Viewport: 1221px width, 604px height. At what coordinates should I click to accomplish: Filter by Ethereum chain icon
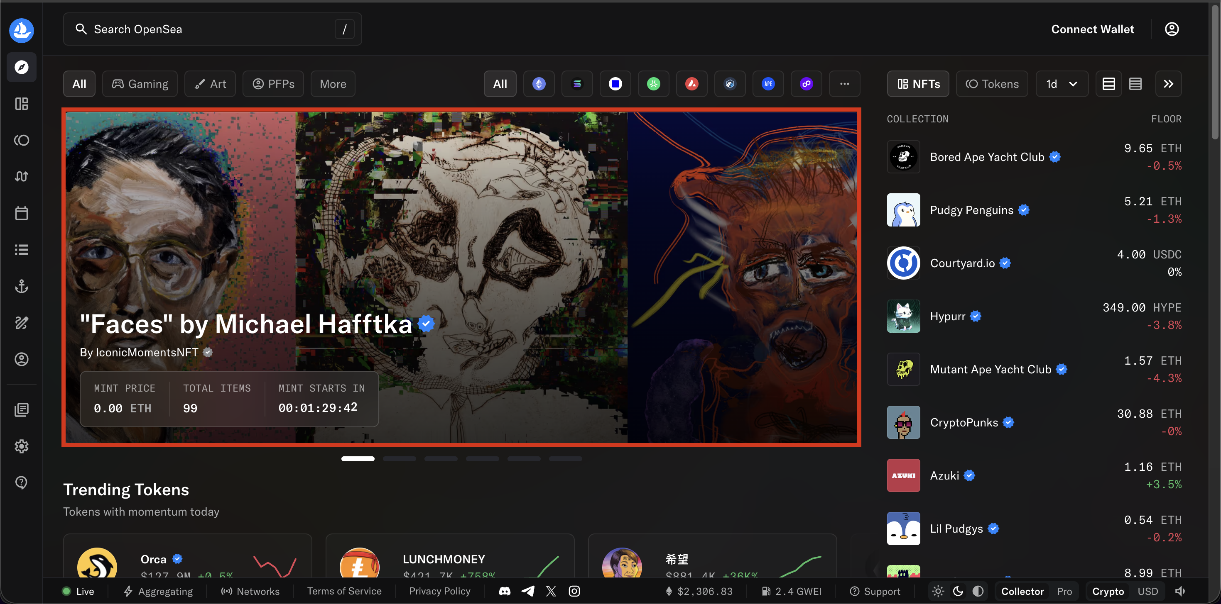pos(539,84)
